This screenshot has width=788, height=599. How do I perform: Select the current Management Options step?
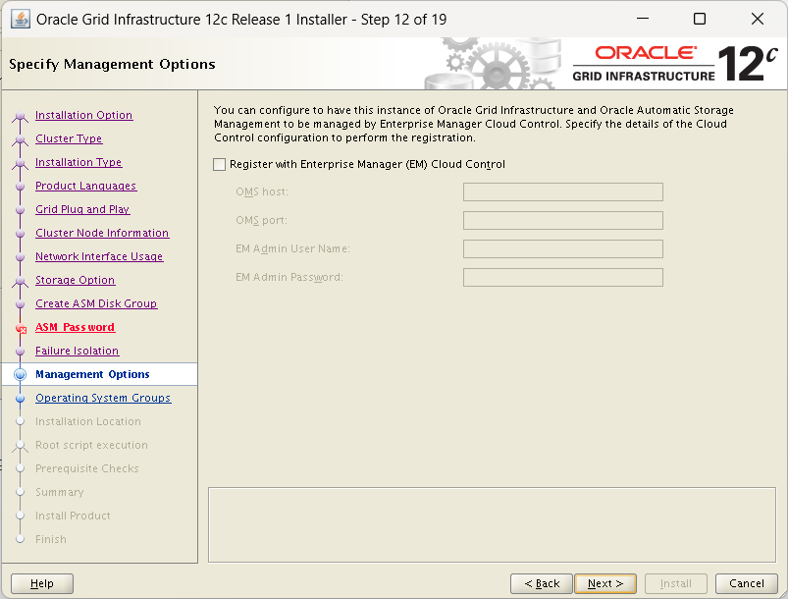[x=92, y=375]
